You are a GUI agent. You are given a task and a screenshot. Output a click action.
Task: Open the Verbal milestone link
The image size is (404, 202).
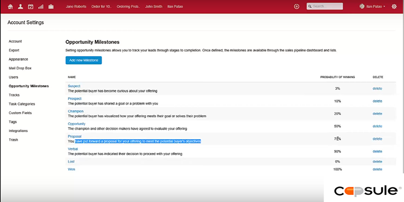click(x=74, y=149)
